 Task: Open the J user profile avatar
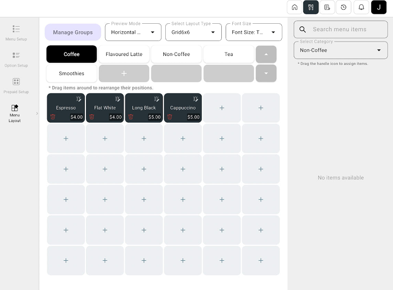point(379,7)
